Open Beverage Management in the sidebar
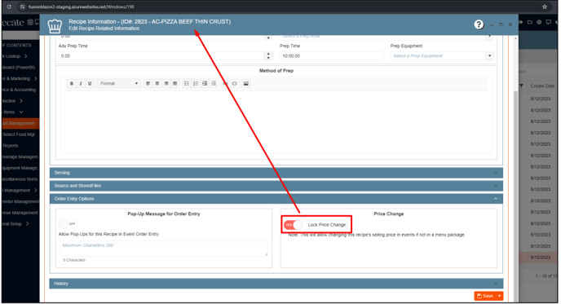This screenshot has height=304, width=561. pos(20,156)
